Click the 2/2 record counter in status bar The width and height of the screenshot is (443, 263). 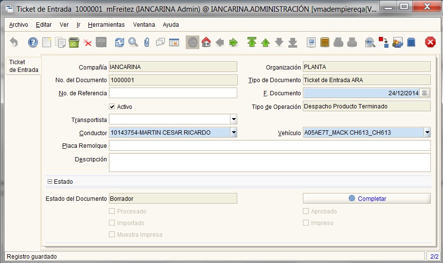coord(434,256)
